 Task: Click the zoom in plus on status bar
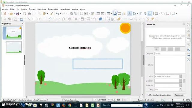click(x=183, y=100)
